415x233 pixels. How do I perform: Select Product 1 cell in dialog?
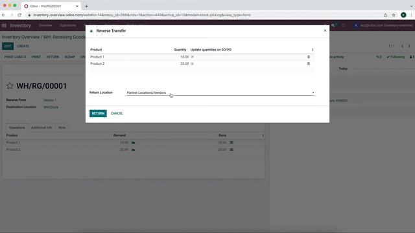pyautogui.click(x=97, y=57)
